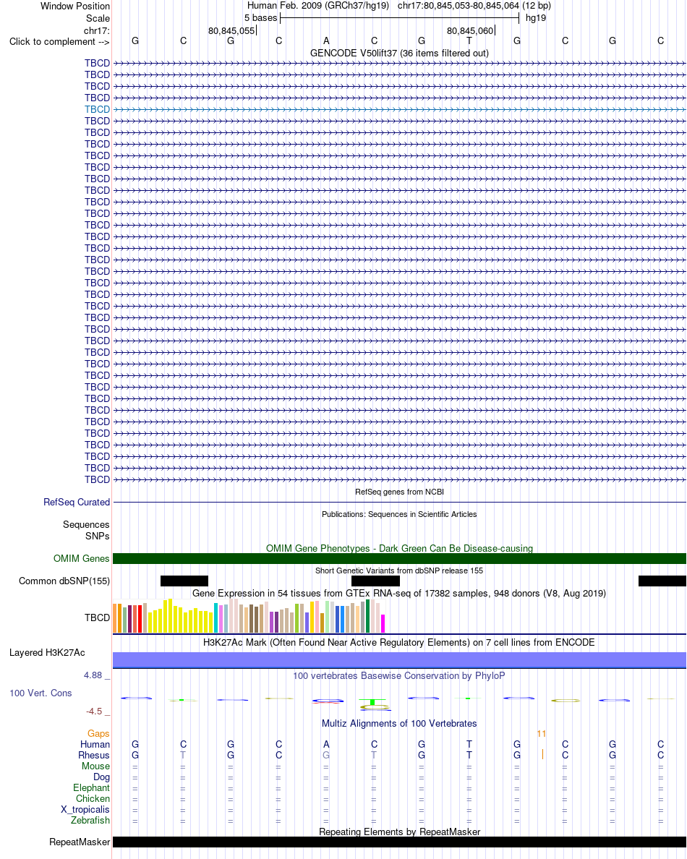The height and width of the screenshot is (859, 687).
Task: Click the H3K27Ac Mark track title
Action: click(x=399, y=642)
